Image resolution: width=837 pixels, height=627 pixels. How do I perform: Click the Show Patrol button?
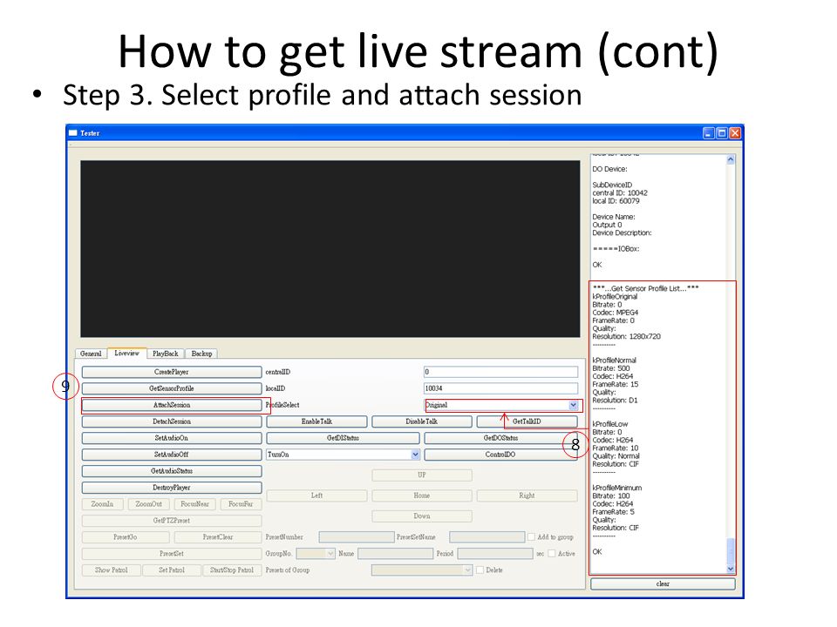111,570
